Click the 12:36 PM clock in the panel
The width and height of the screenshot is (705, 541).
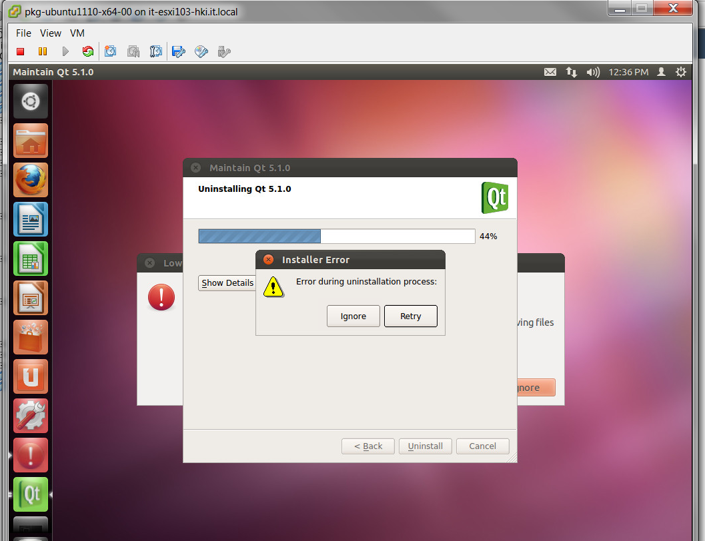pos(628,72)
